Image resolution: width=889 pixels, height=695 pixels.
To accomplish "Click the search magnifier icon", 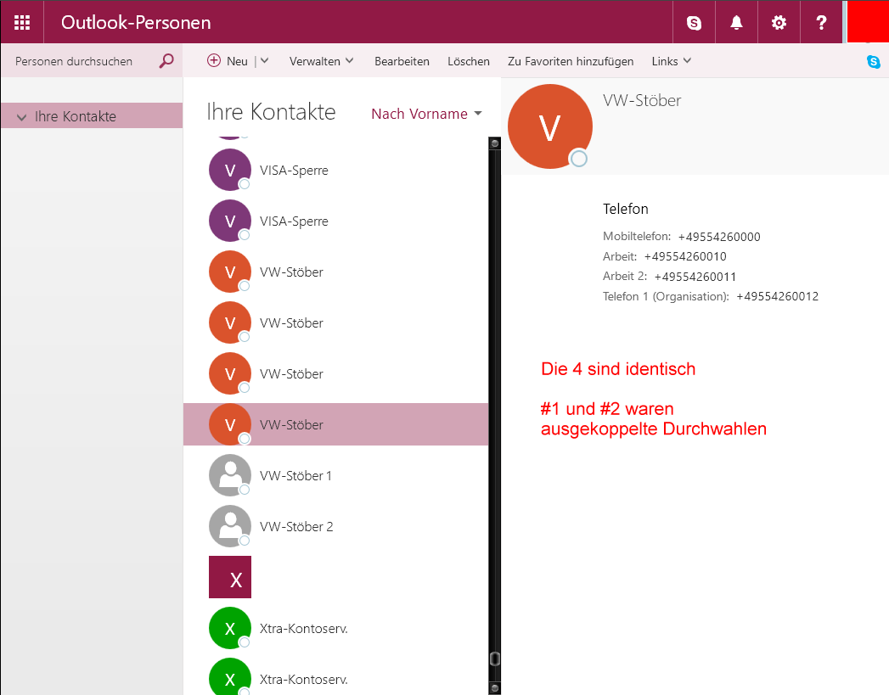I will (166, 60).
